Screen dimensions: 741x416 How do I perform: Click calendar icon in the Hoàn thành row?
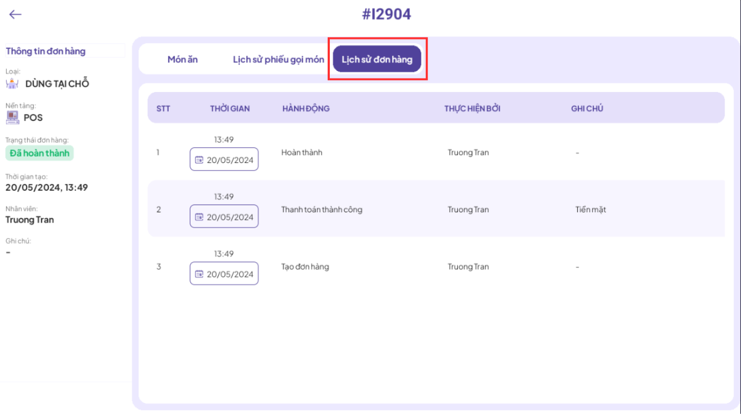click(199, 160)
